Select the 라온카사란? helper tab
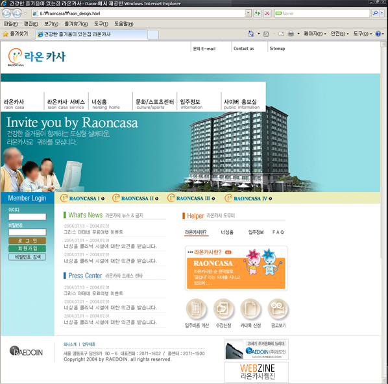Viewport: 388px width, 384px height. tap(195, 232)
